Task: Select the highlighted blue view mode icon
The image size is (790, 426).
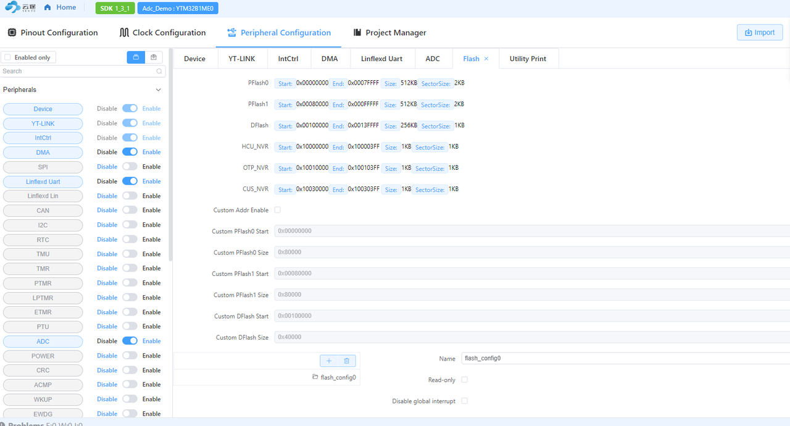Action: tap(136, 57)
